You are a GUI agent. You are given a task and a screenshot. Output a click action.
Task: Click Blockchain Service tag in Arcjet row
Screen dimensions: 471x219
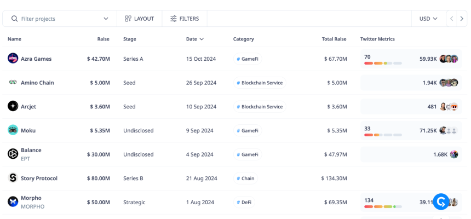(x=260, y=107)
